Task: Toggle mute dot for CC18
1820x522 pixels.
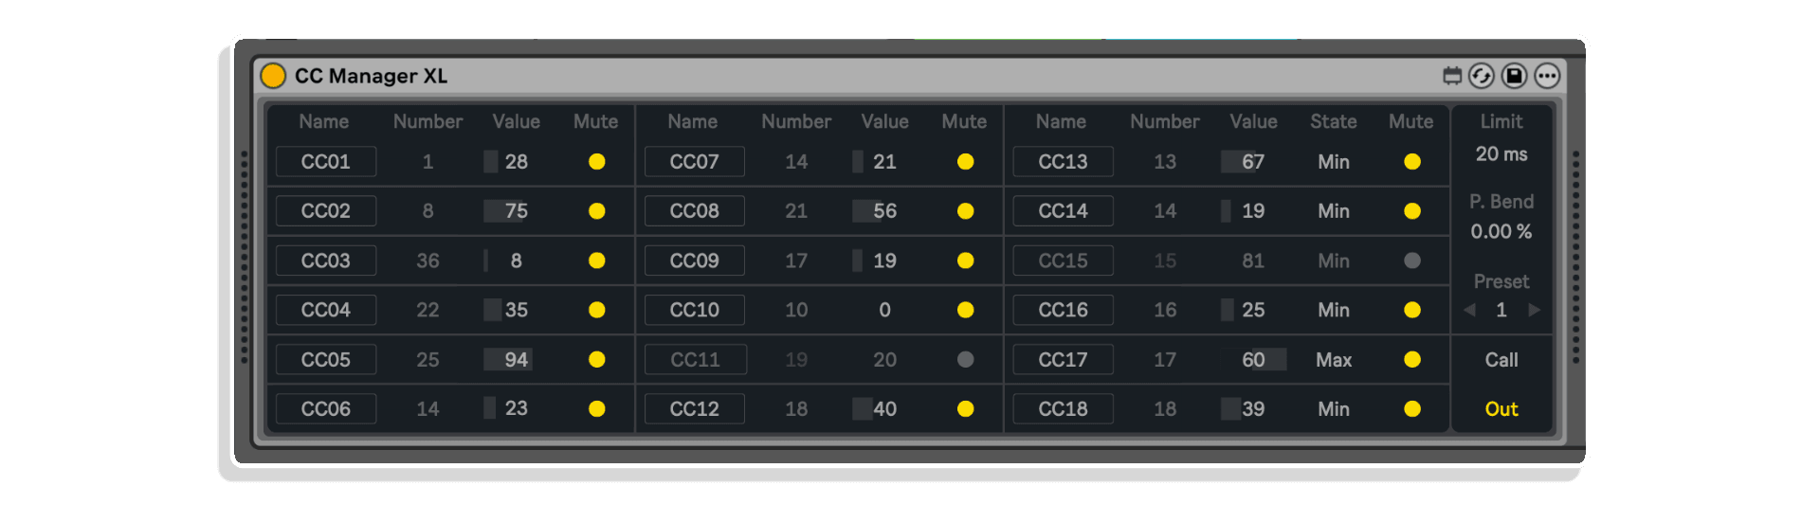Action: click(1412, 409)
